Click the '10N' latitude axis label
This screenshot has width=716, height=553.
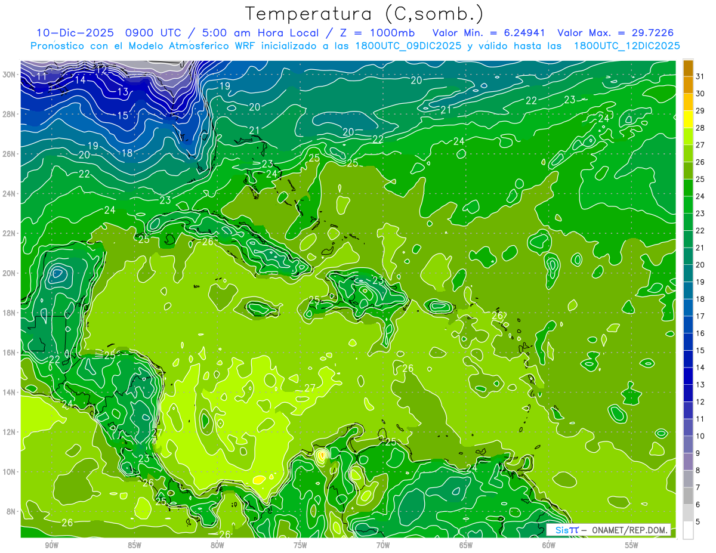9,472
